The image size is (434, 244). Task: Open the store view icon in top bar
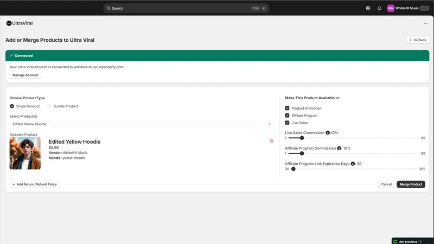point(368,8)
